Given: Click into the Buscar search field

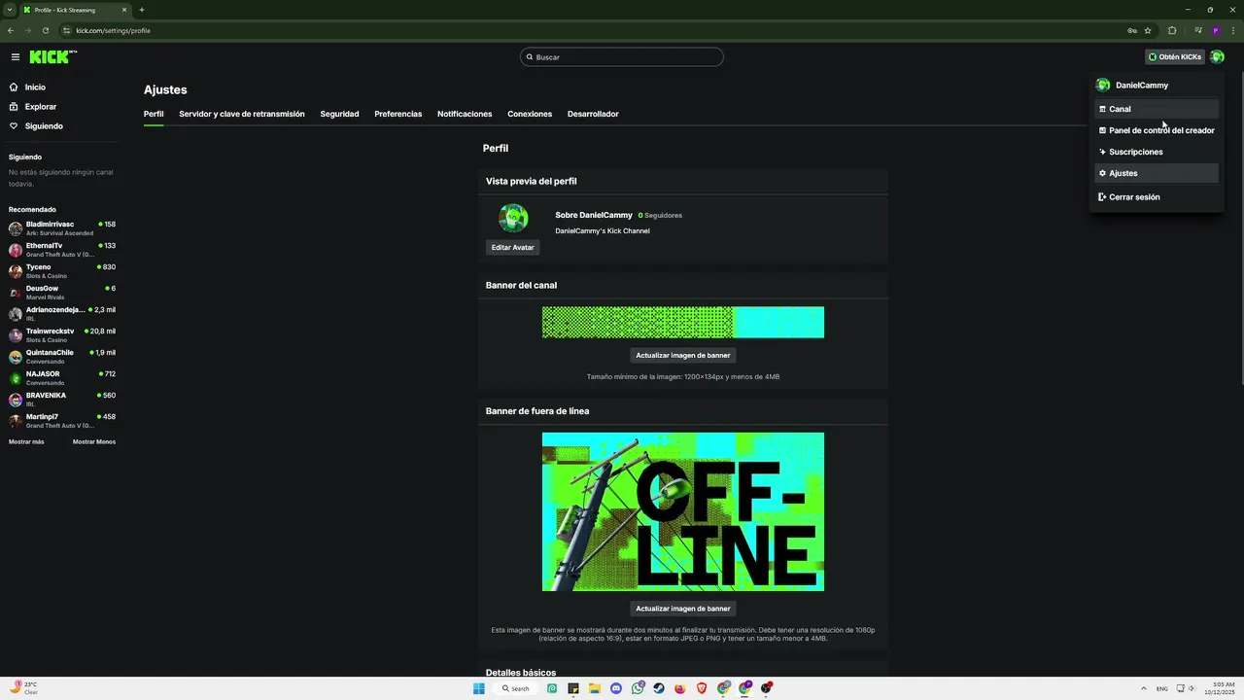Looking at the screenshot, I should tap(622, 57).
